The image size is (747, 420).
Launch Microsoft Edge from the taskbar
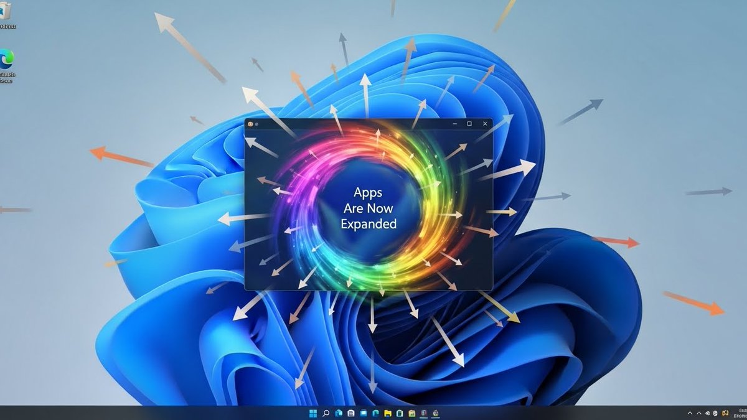pos(375,413)
